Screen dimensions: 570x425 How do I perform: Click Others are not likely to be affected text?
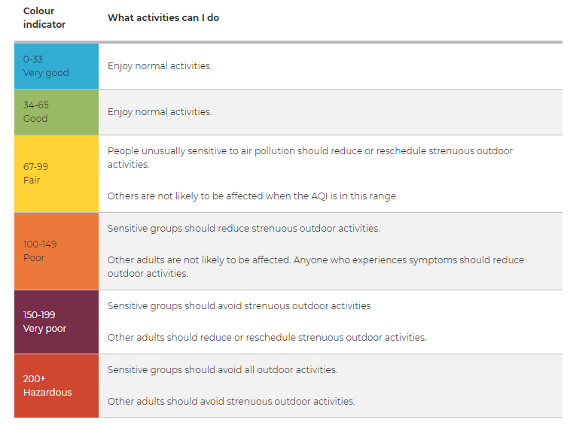pos(253,196)
